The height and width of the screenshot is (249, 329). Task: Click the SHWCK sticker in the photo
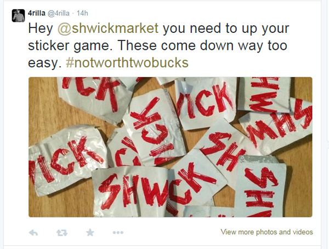pos(132,192)
